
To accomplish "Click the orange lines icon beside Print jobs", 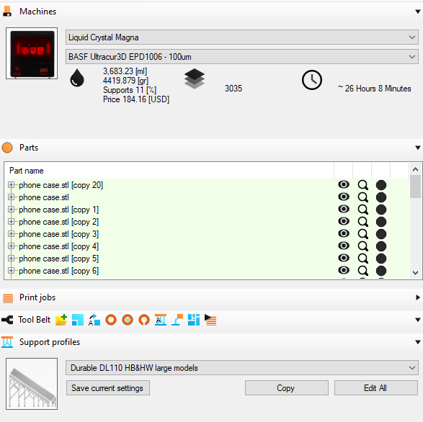I will [x=8, y=298].
